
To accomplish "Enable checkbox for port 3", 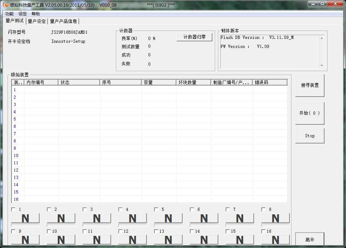I will pyautogui.click(x=85, y=209).
